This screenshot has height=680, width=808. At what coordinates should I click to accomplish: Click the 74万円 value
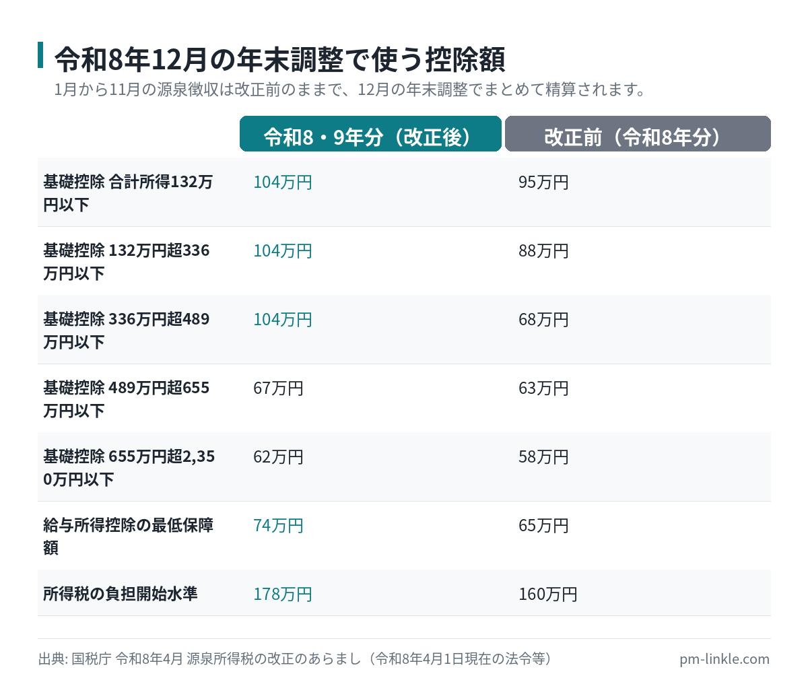279,526
